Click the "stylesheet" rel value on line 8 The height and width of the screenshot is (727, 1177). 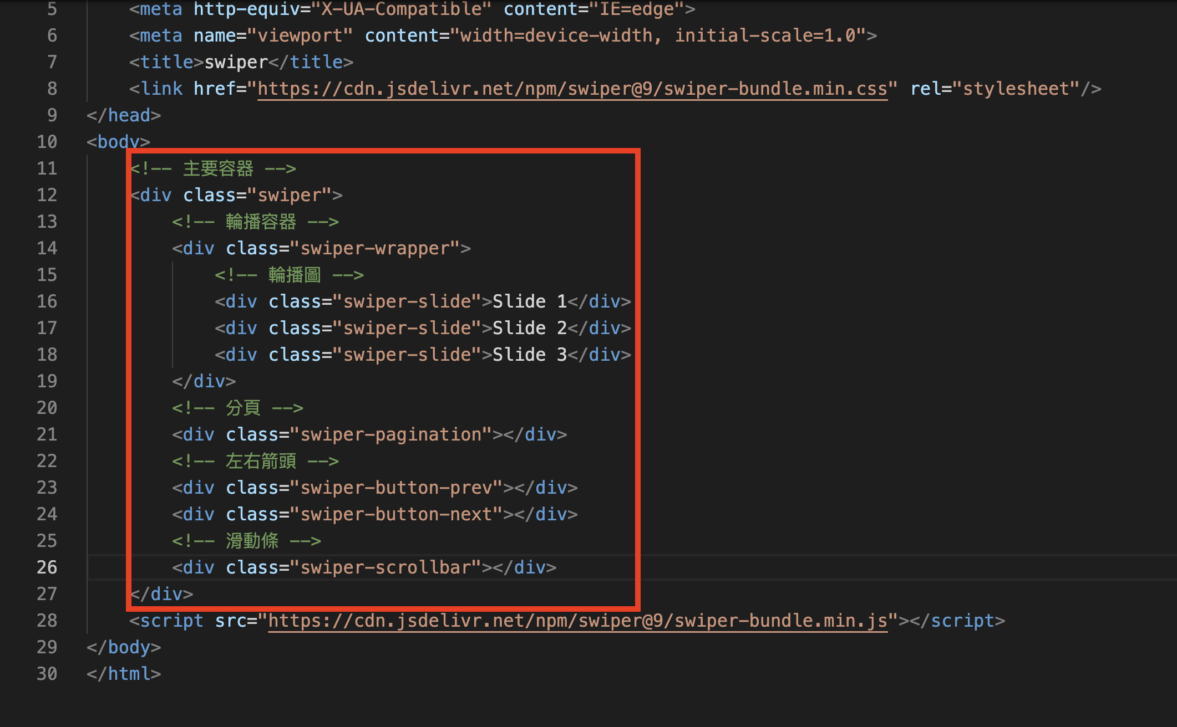point(1016,89)
